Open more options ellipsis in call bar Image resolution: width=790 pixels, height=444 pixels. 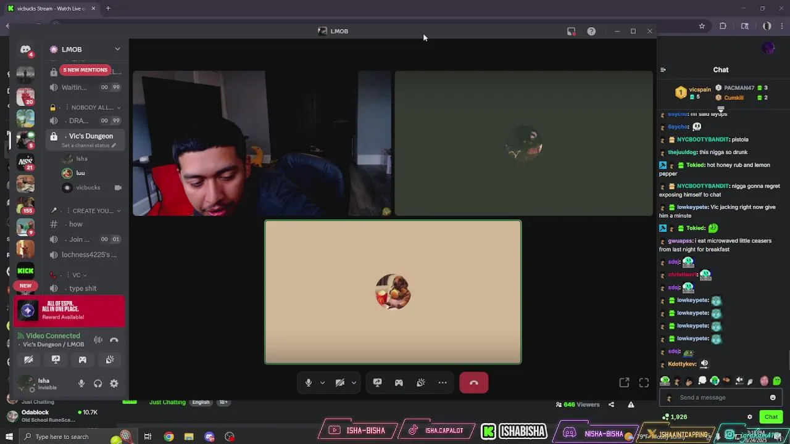coord(443,383)
